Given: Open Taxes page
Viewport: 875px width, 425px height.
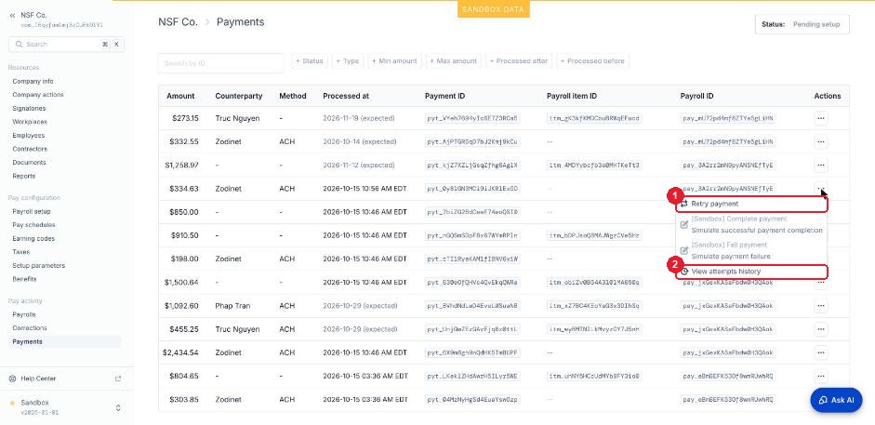Looking at the screenshot, I should click(x=21, y=252).
